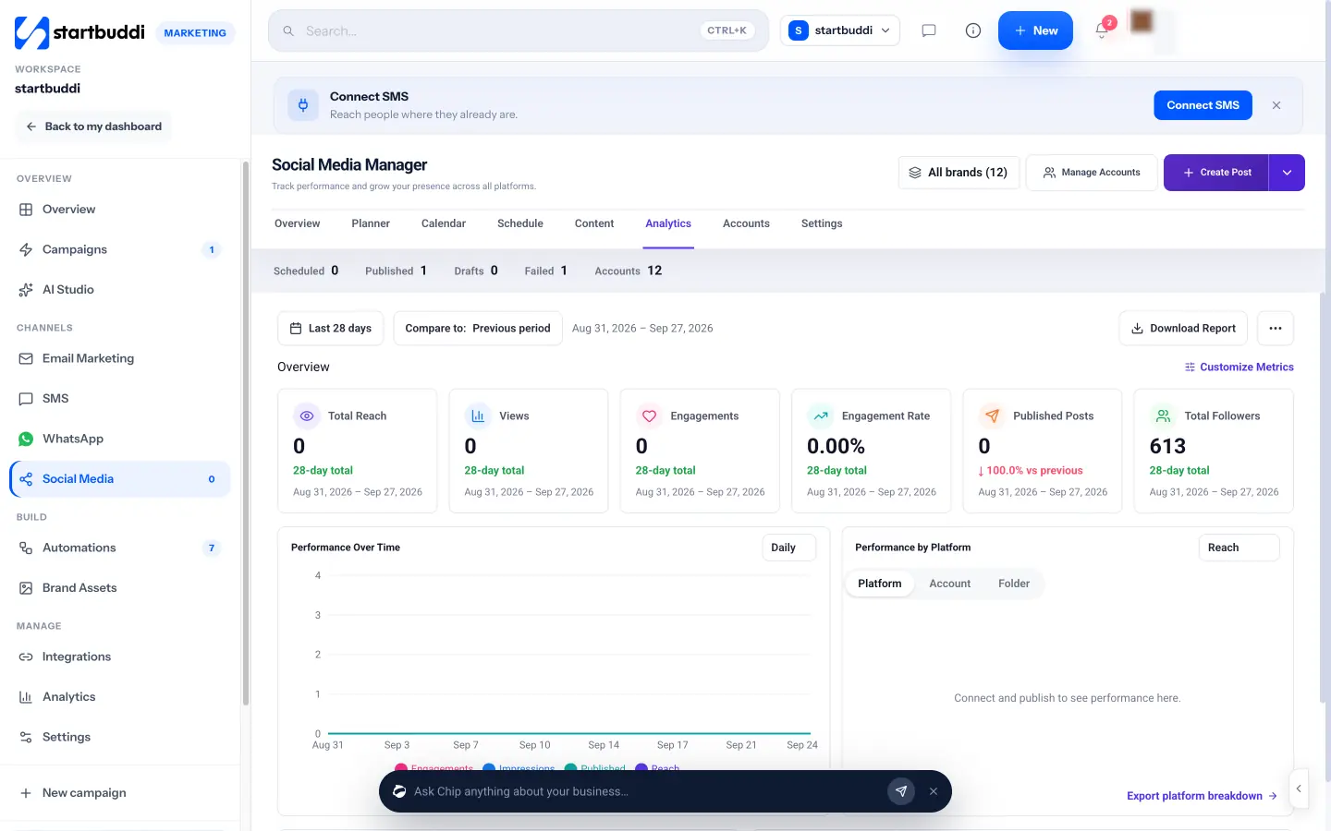Click the blue New button
Viewport: 1331px width, 831px height.
click(x=1035, y=30)
